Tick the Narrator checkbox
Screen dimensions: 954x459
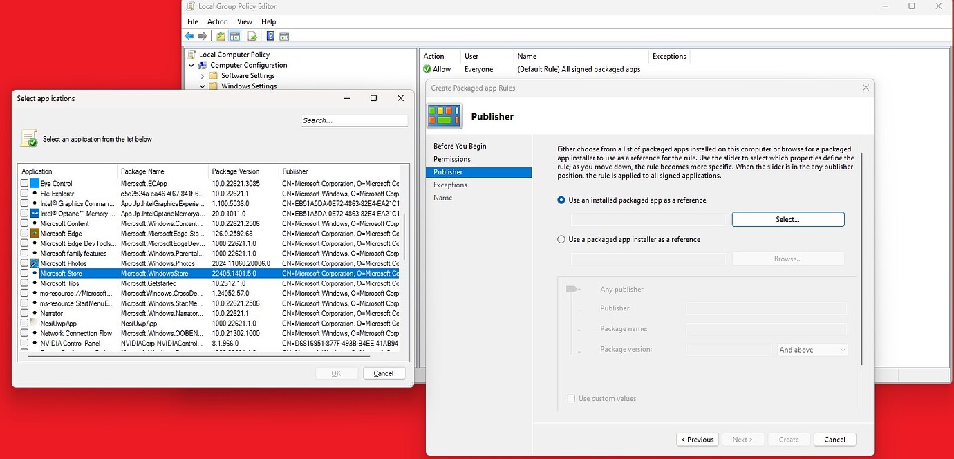pos(25,313)
